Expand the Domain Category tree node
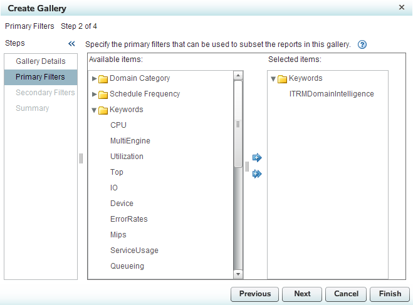The image size is (413, 305). click(94, 78)
